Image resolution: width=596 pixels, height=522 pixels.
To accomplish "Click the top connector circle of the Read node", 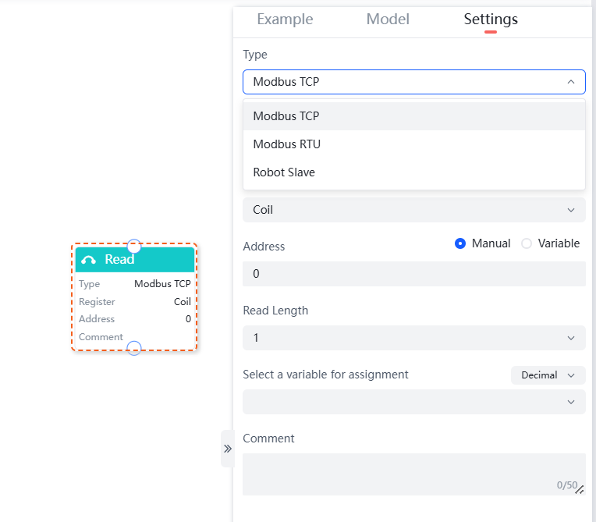I will (x=134, y=245).
